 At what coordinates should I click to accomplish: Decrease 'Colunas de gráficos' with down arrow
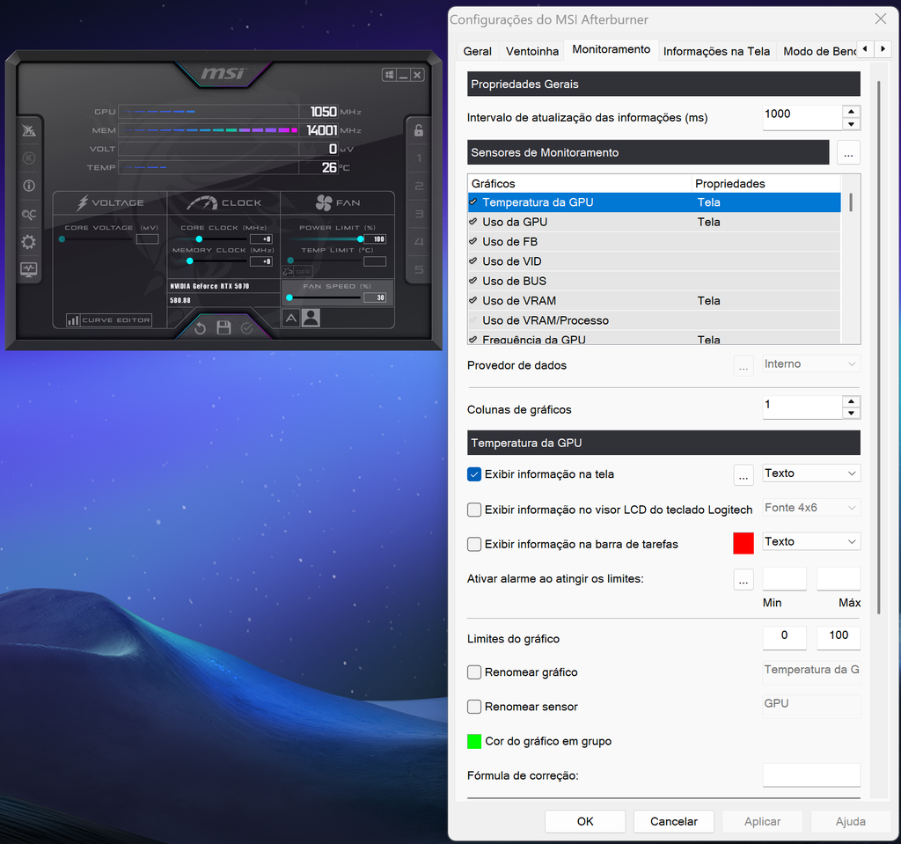tap(851, 414)
